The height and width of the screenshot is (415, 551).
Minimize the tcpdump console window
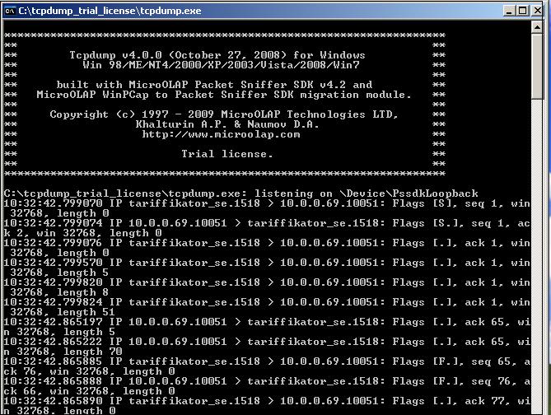coord(510,11)
